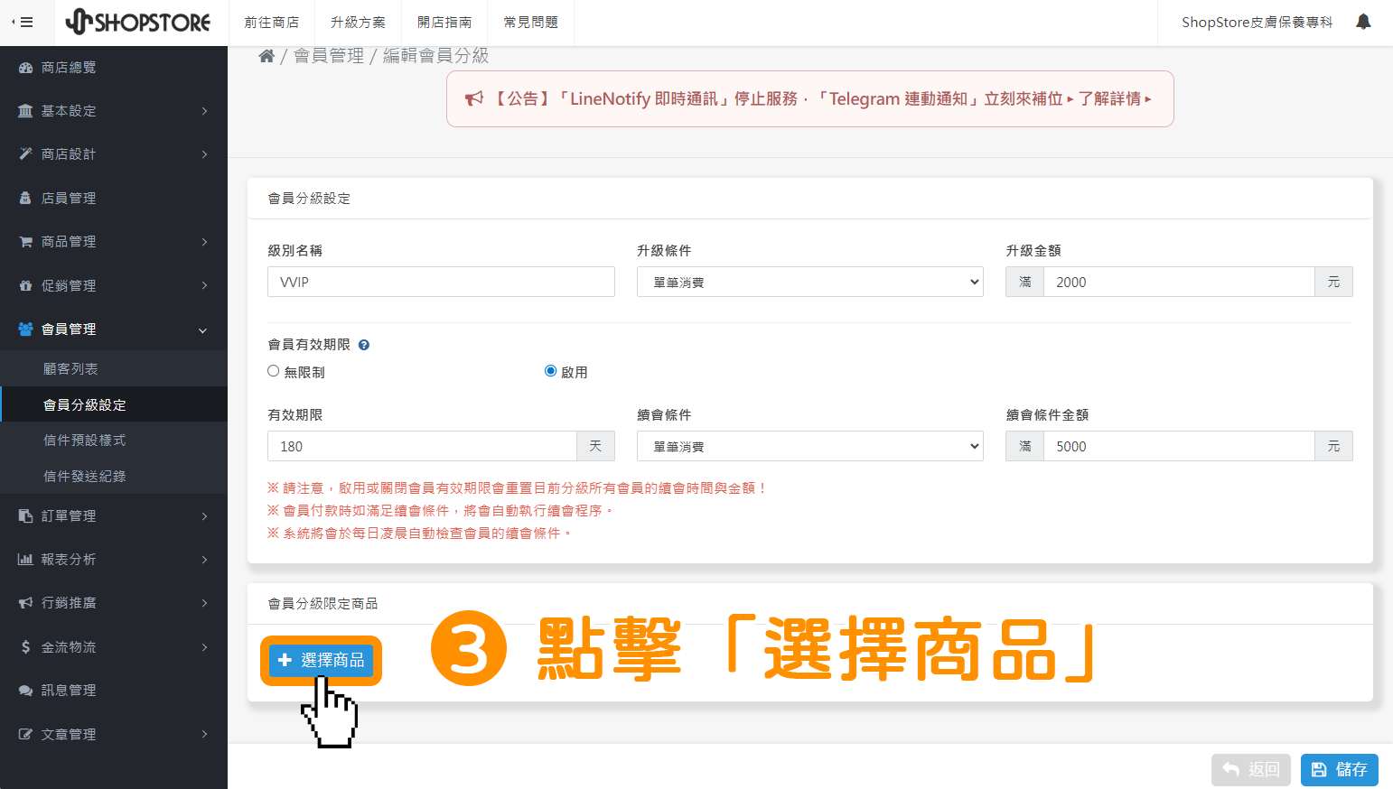
Task: Click 金流物流 dollar icon
Action: point(25,647)
